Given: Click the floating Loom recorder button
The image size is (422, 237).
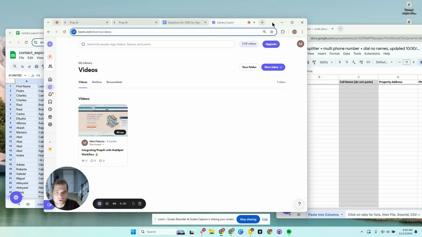Looking at the screenshot, I should [x=16, y=197].
